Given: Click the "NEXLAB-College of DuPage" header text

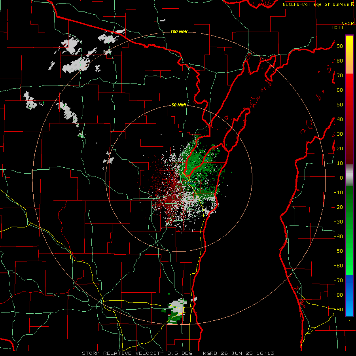Looking at the screenshot, I should 316,4.
